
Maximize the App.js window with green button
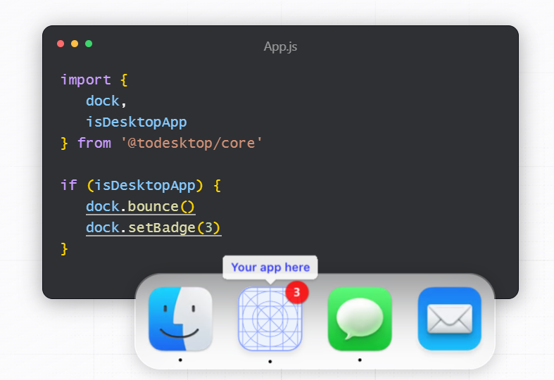(x=89, y=44)
